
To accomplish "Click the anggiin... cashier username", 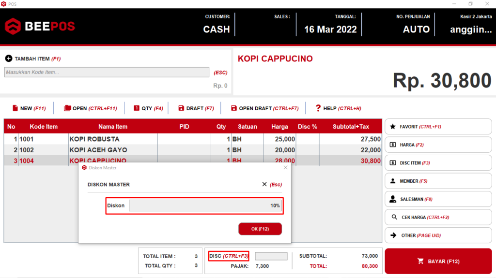I will (x=471, y=29).
